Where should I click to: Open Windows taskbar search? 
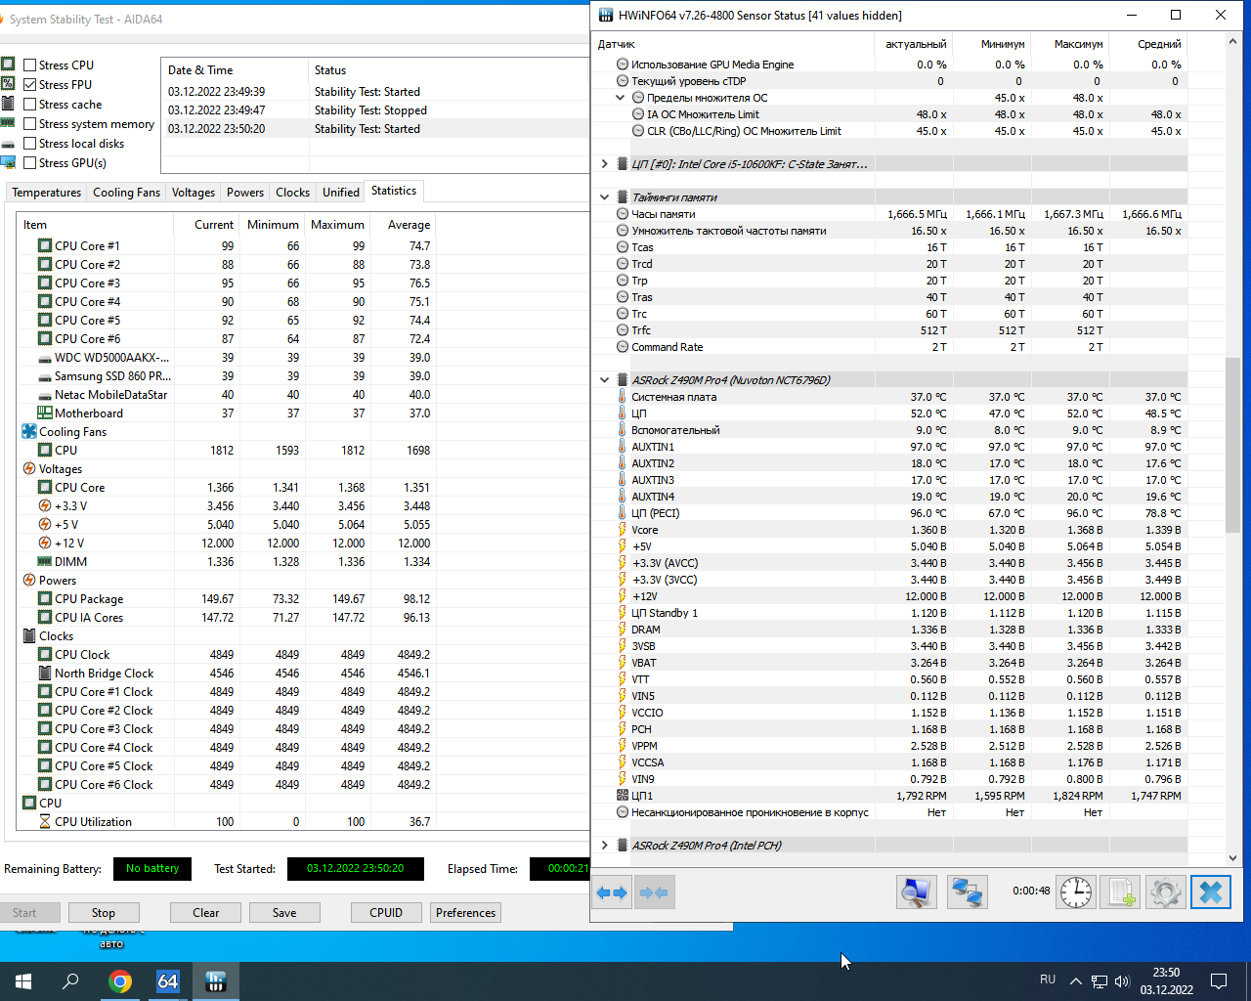point(70,981)
